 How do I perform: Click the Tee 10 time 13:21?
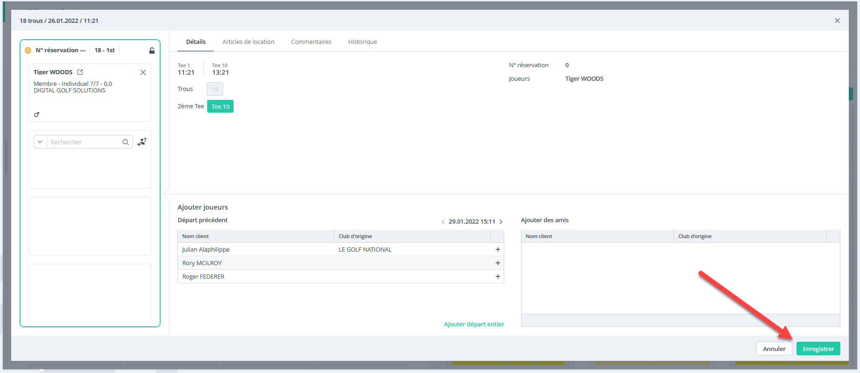click(220, 72)
